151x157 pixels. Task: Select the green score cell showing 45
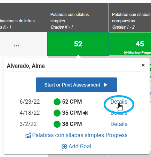point(130,44)
